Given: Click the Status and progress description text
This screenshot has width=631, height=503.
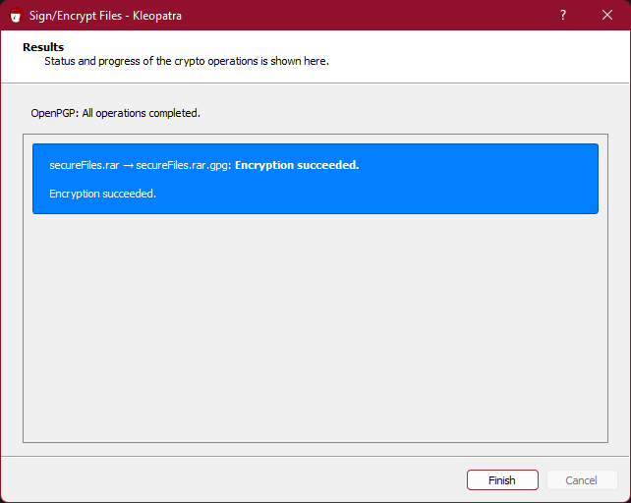Looking at the screenshot, I should [187, 61].
